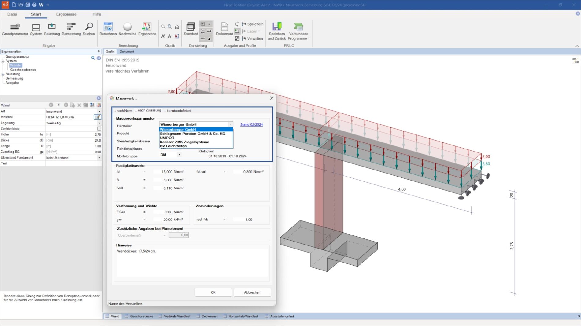The image size is (581, 326).
Task: Click Speichern und Zurück floppy icon
Action: (277, 31)
